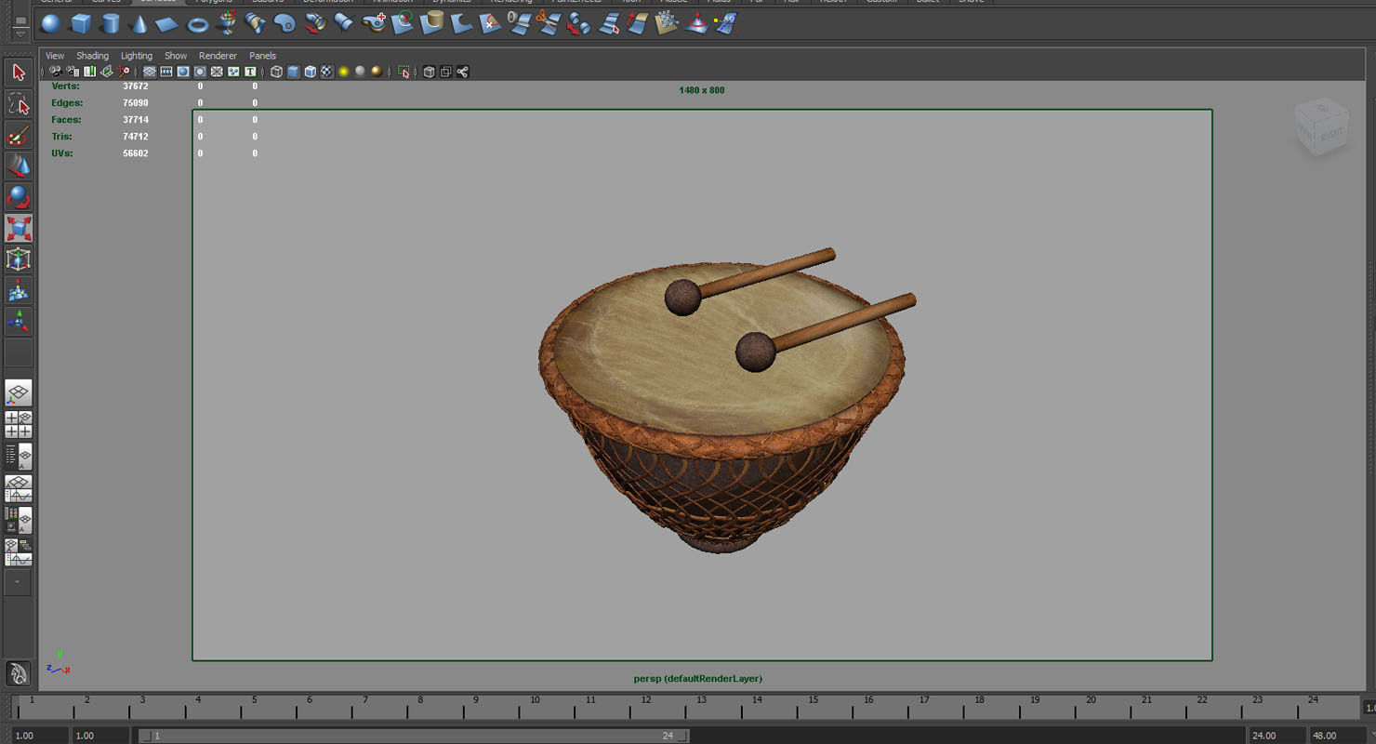Select the Paint Selection tool

(x=19, y=135)
